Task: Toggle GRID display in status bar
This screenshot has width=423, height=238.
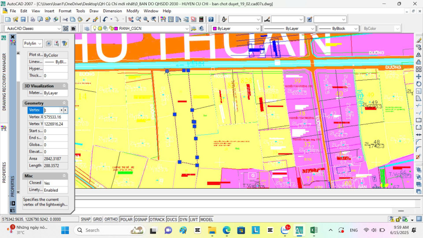Action: (x=97, y=219)
